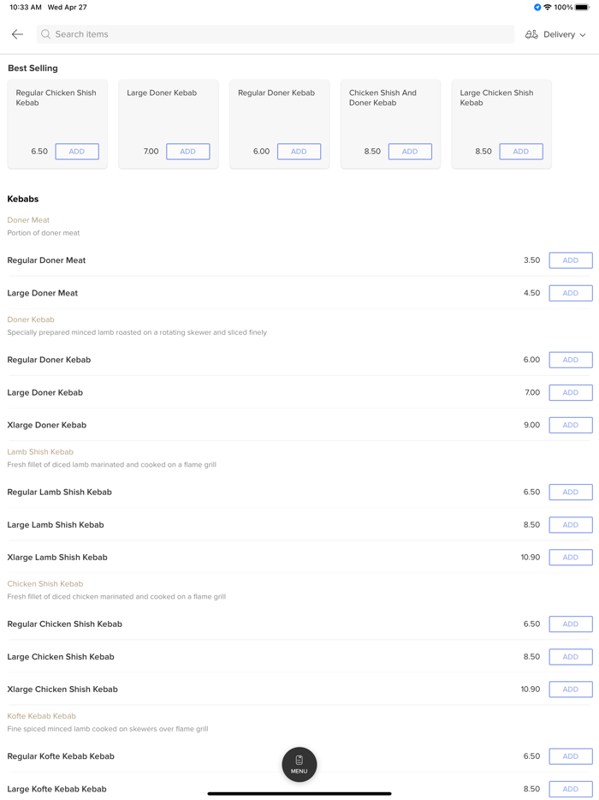Add Large Doner Meat in list
Viewport: 599px width, 800px height.
click(x=571, y=293)
